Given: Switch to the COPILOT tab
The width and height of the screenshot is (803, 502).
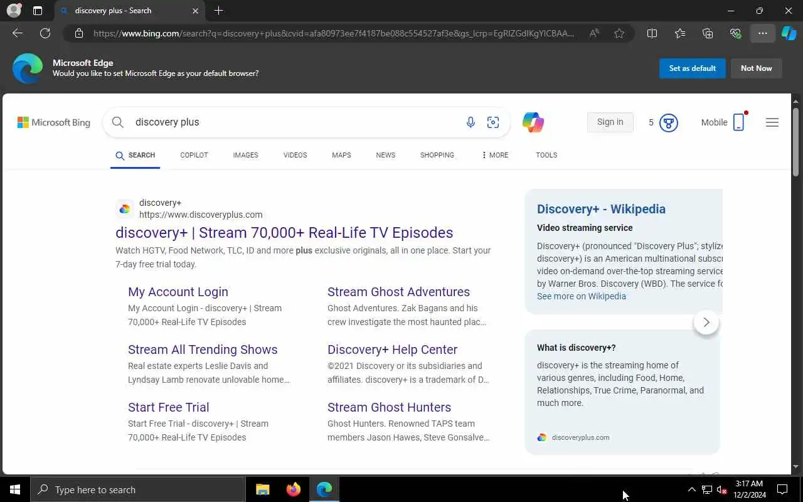Looking at the screenshot, I should pyautogui.click(x=194, y=155).
